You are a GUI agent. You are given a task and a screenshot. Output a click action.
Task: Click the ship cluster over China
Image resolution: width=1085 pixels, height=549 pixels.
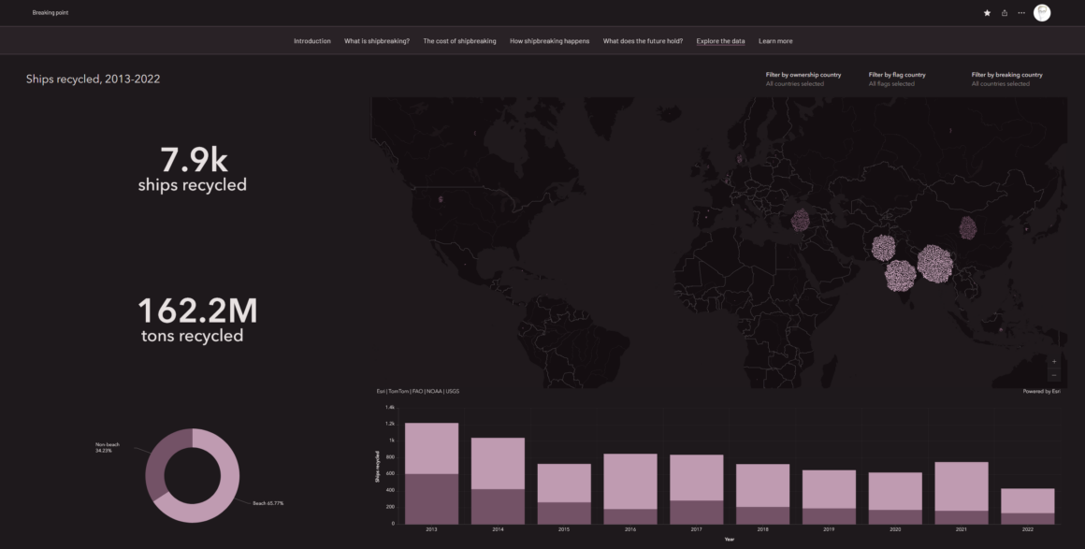pyautogui.click(x=967, y=228)
